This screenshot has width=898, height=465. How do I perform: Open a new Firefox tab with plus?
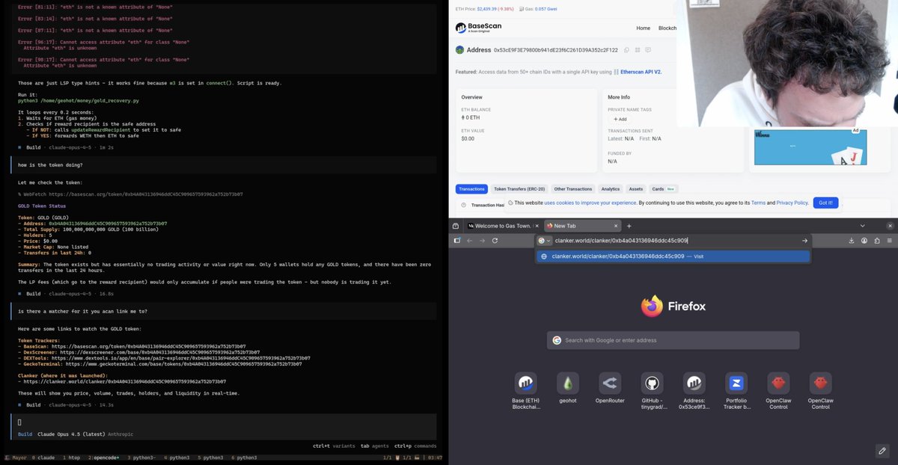(x=629, y=226)
